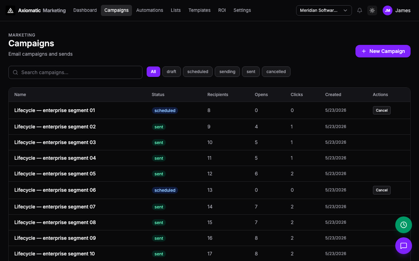Open the JM user avatar
Screen dimensions: 419x261
388,10
